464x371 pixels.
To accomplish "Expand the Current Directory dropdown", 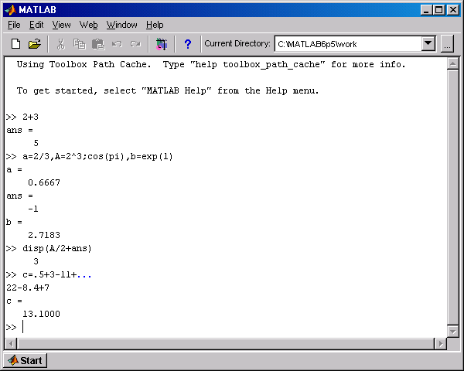I will coord(428,44).
